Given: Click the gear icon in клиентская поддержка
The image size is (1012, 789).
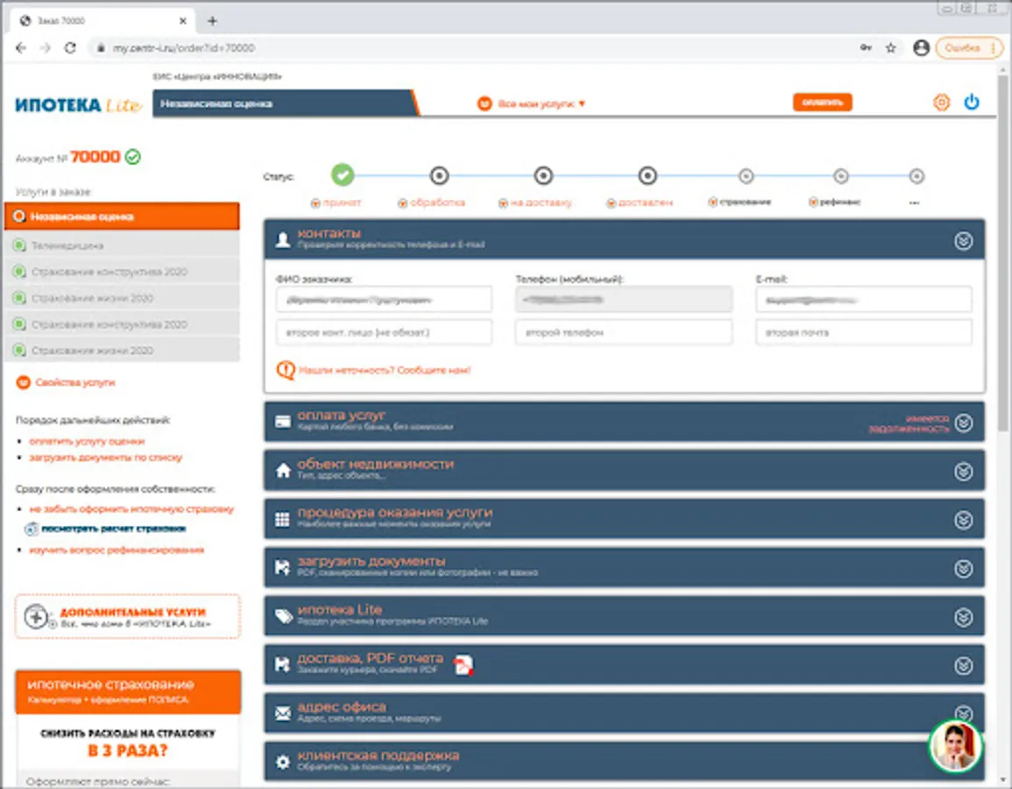Looking at the screenshot, I should (283, 762).
